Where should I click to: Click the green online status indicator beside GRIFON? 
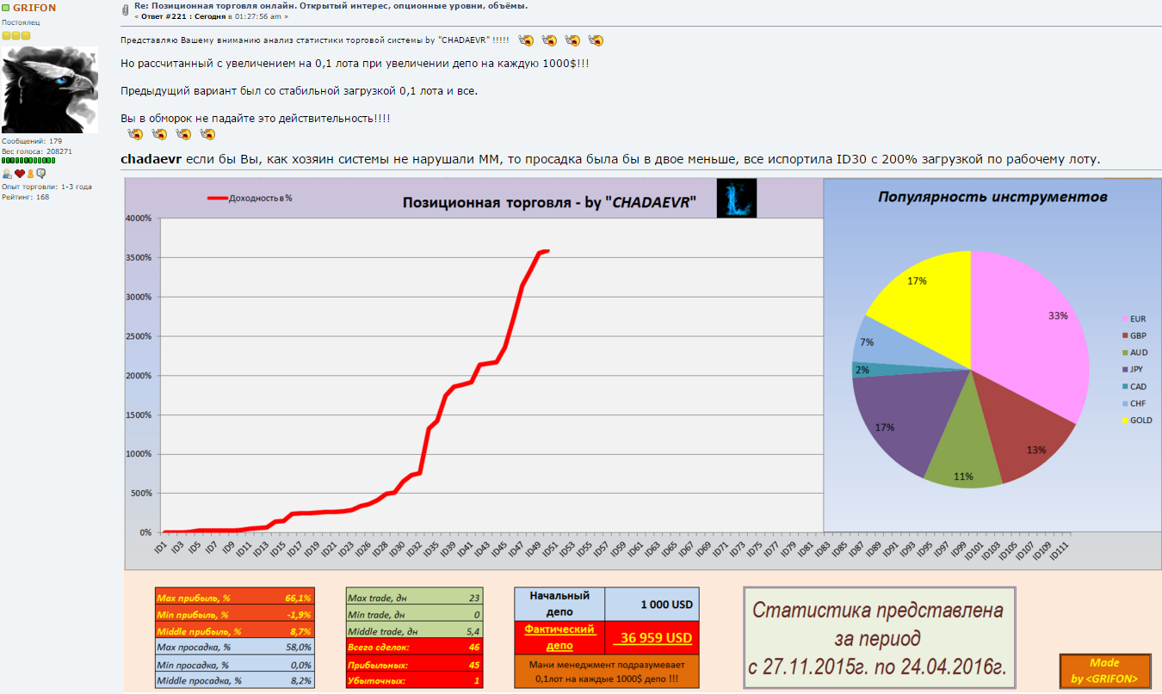point(6,8)
